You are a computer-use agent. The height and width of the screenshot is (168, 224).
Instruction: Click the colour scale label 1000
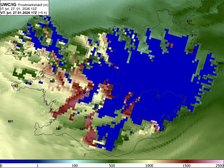[x=149, y=166]
